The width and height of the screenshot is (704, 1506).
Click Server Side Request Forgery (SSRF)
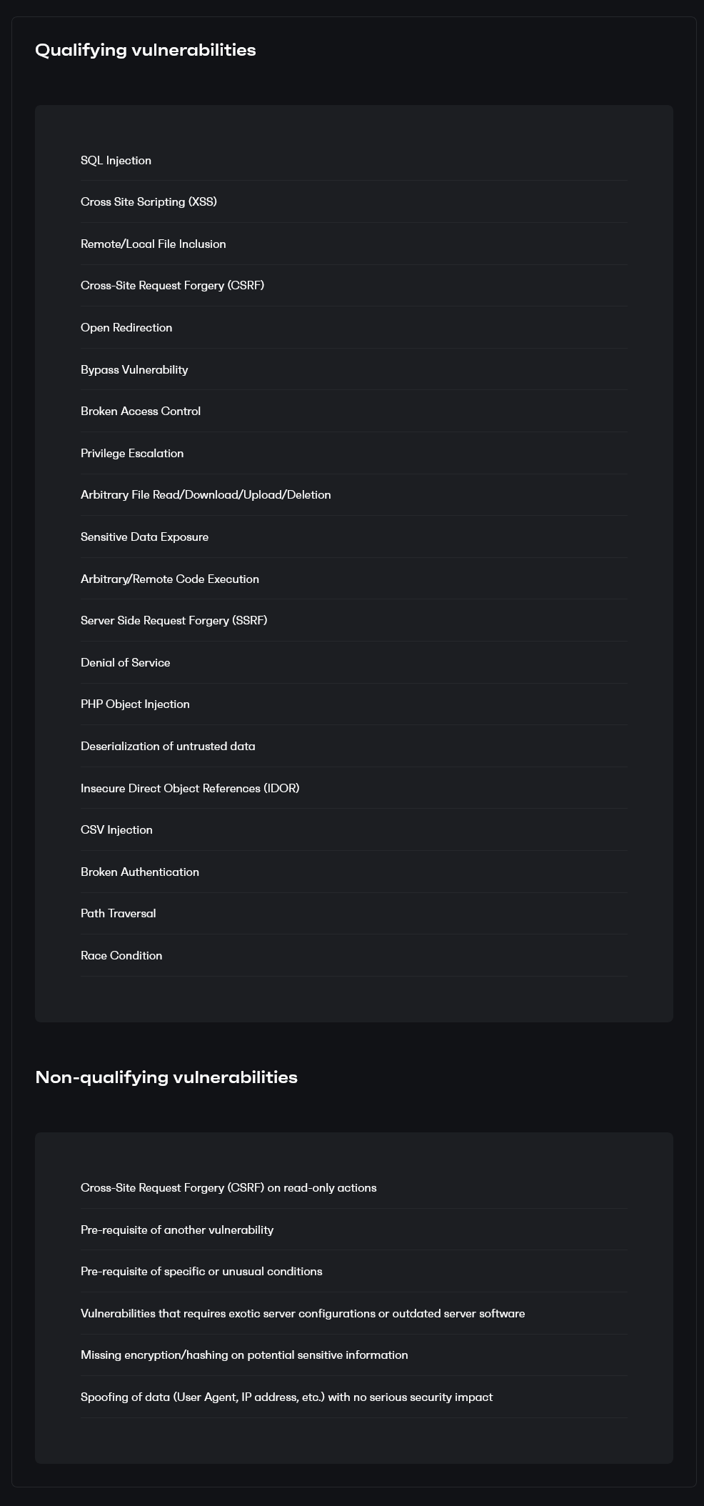[x=354, y=620]
